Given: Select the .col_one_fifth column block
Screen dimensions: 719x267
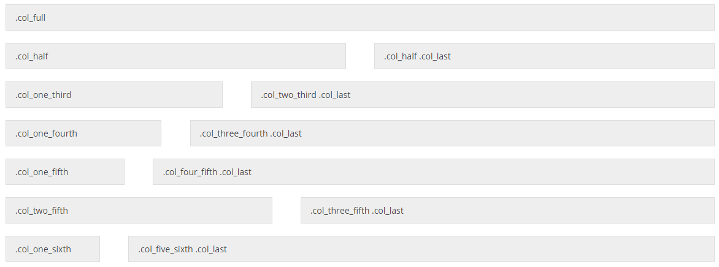Looking at the screenshot, I should (65, 172).
